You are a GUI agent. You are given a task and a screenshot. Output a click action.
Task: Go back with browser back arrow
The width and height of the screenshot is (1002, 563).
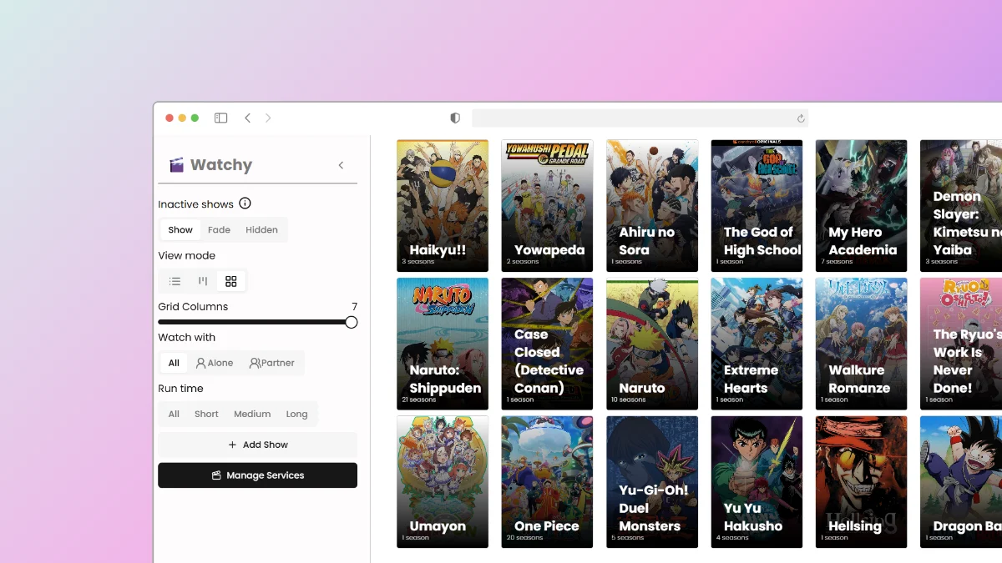(248, 118)
